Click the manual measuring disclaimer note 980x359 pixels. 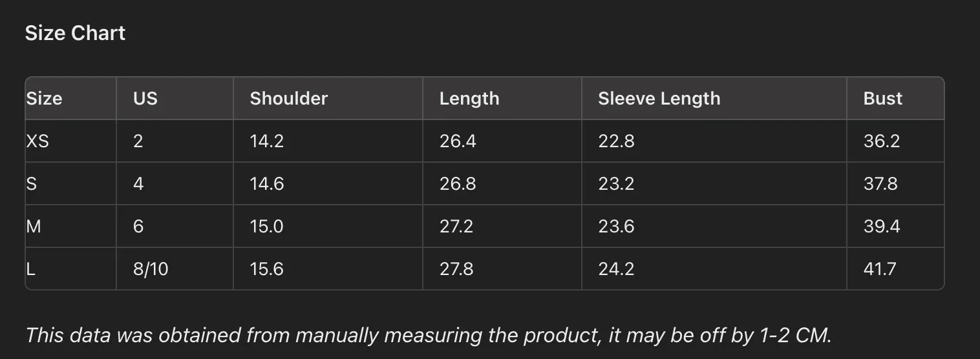tap(428, 335)
